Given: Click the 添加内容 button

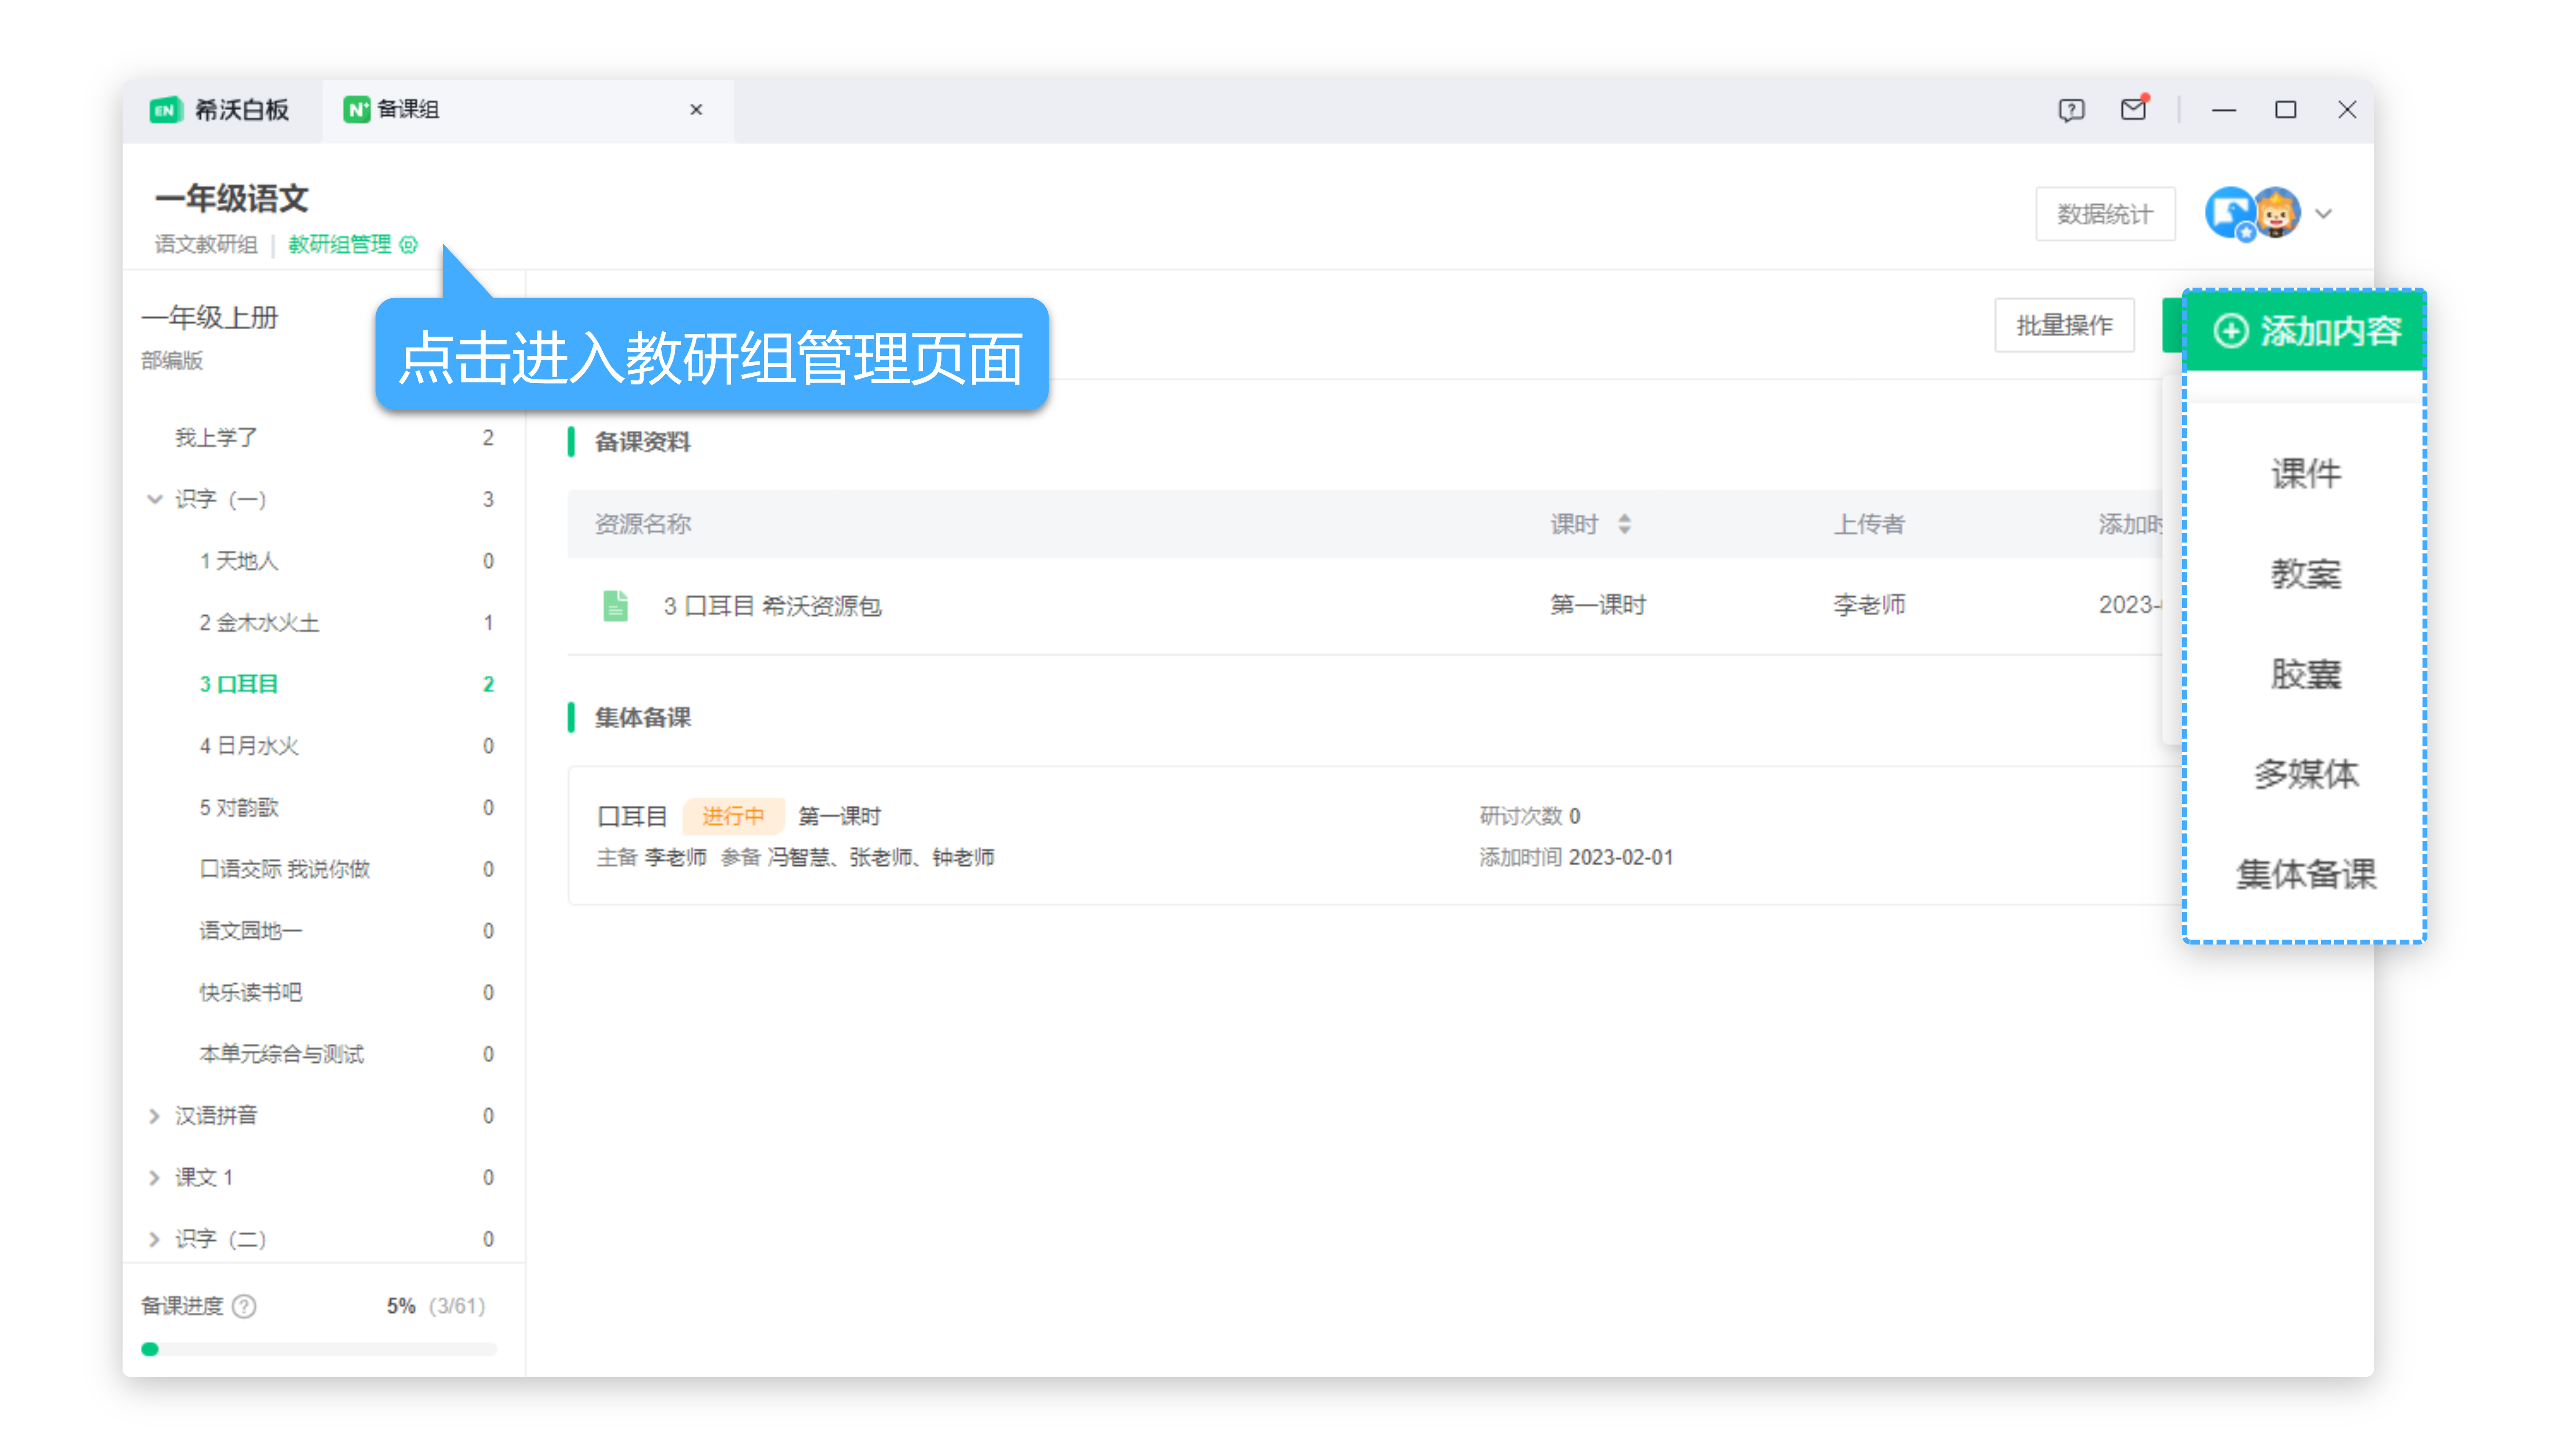Looking at the screenshot, I should (x=2306, y=331).
